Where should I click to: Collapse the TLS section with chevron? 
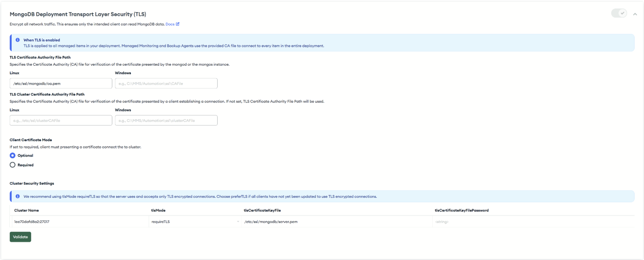(x=635, y=14)
